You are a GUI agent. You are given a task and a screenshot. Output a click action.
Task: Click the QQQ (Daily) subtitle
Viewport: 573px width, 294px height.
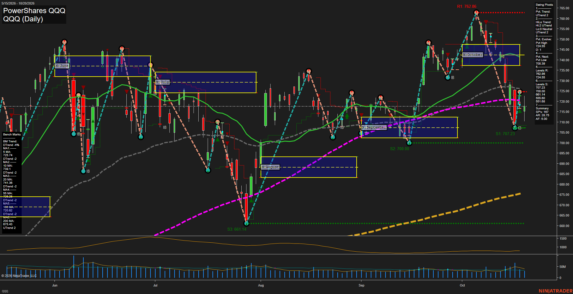point(23,19)
